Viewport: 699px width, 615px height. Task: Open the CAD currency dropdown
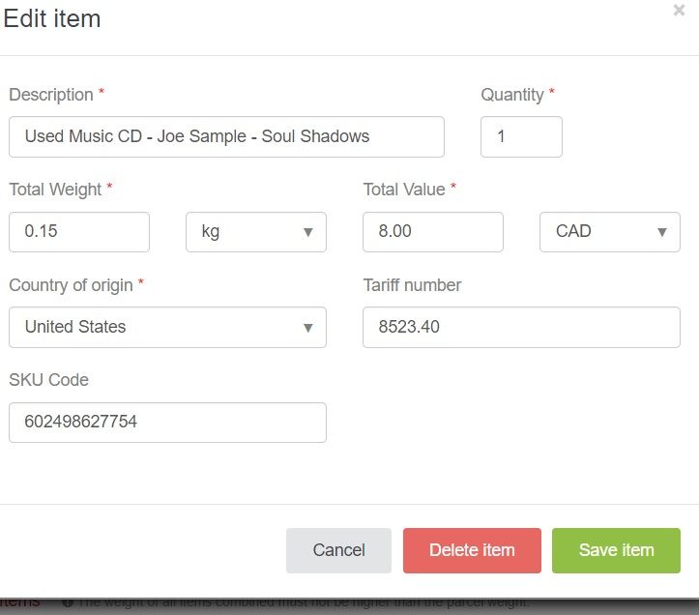tap(609, 232)
